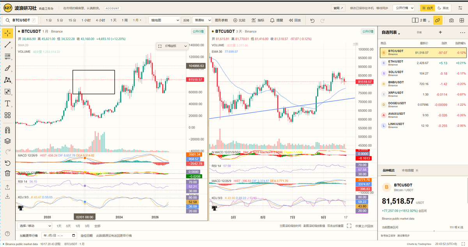Switch to 白天 day theme
Viewport: 468px width, 247px height.
(428, 8)
